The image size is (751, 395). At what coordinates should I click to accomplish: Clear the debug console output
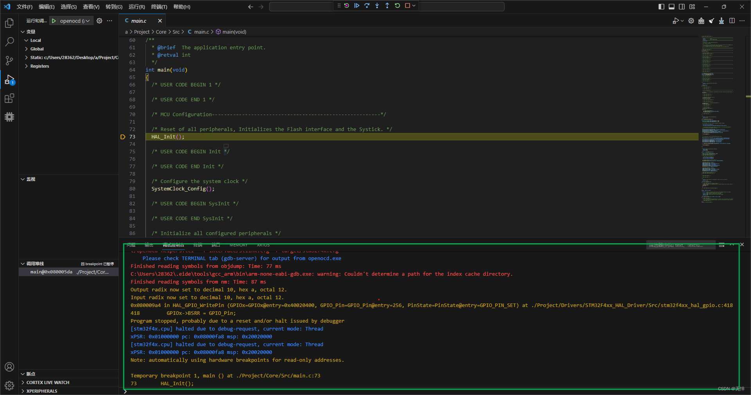pos(722,245)
